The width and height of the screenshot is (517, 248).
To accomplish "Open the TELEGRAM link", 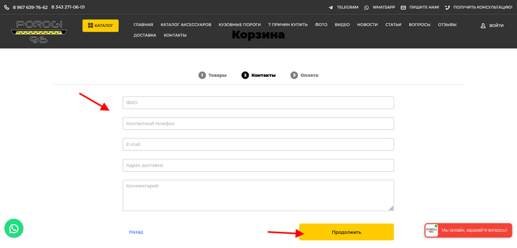I will tap(348, 7).
